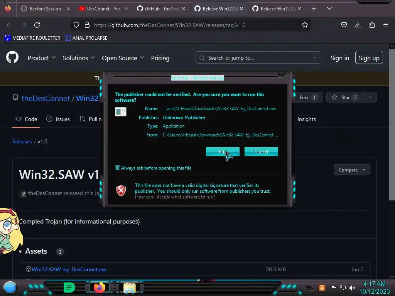The height and width of the screenshot is (296, 395).
Task: Bookmark this page with star icon
Action: point(305,25)
